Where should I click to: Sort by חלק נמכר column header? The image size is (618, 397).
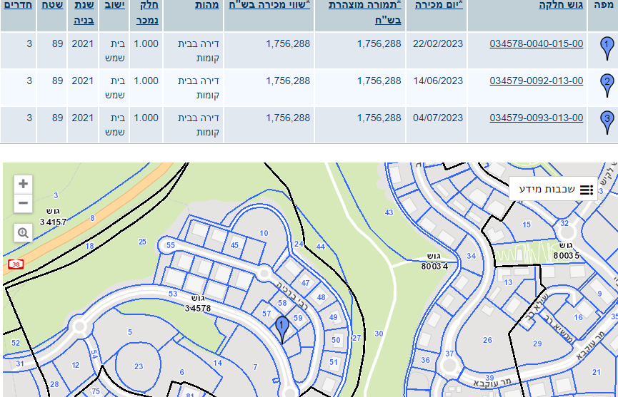(x=147, y=12)
